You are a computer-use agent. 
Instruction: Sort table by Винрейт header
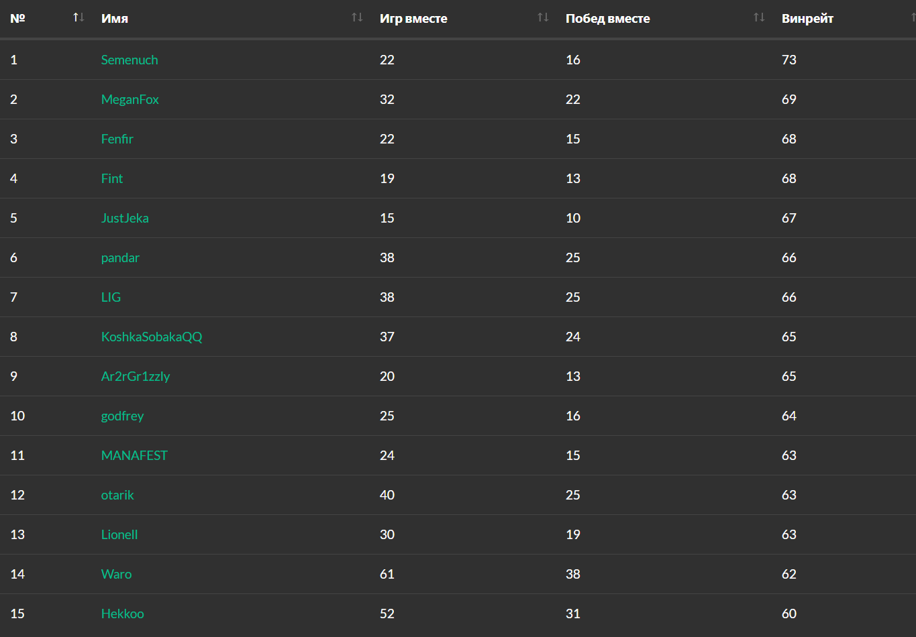tap(807, 19)
